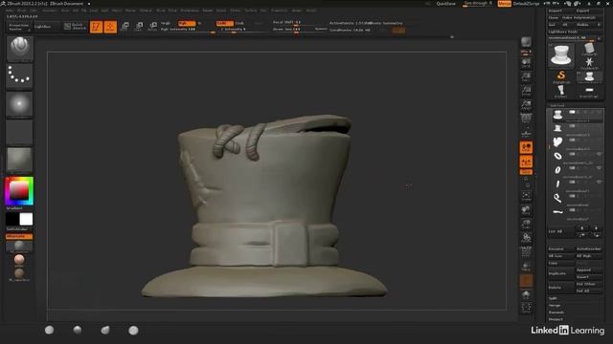Toggle Perspective view
The height and width of the screenshot is (344, 613).
pyautogui.click(x=526, y=118)
